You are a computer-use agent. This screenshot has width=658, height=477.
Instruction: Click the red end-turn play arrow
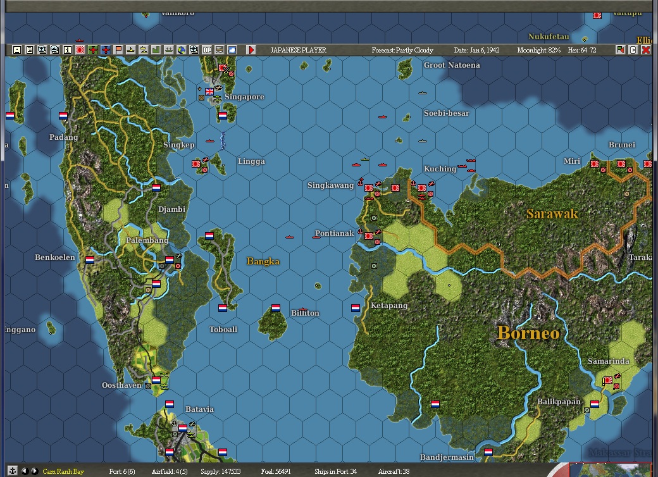click(x=251, y=50)
